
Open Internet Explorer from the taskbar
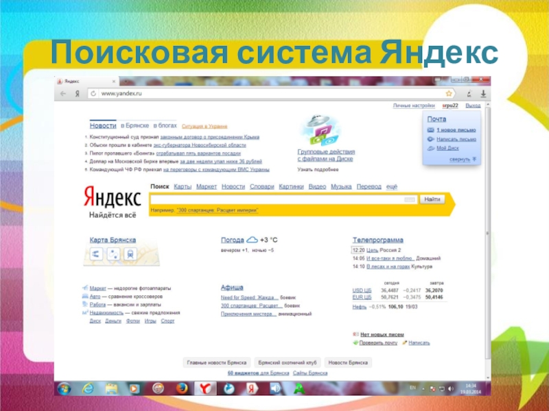88,388
